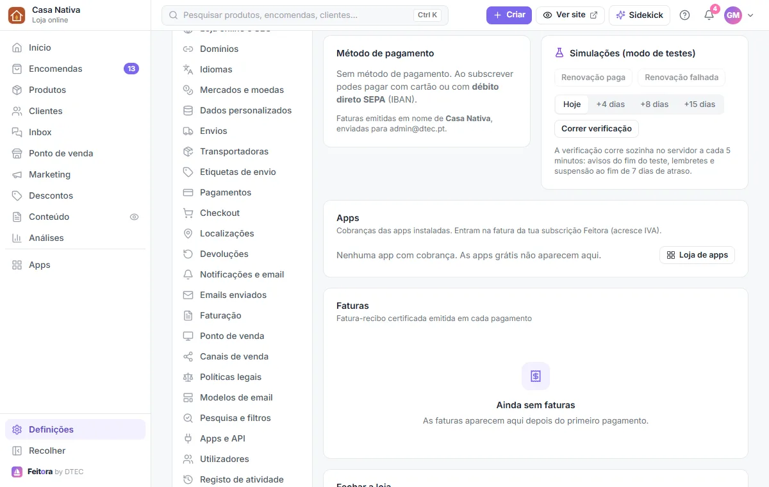Select the +4 dias option
Image resolution: width=769 pixels, height=487 pixels.
pos(610,104)
